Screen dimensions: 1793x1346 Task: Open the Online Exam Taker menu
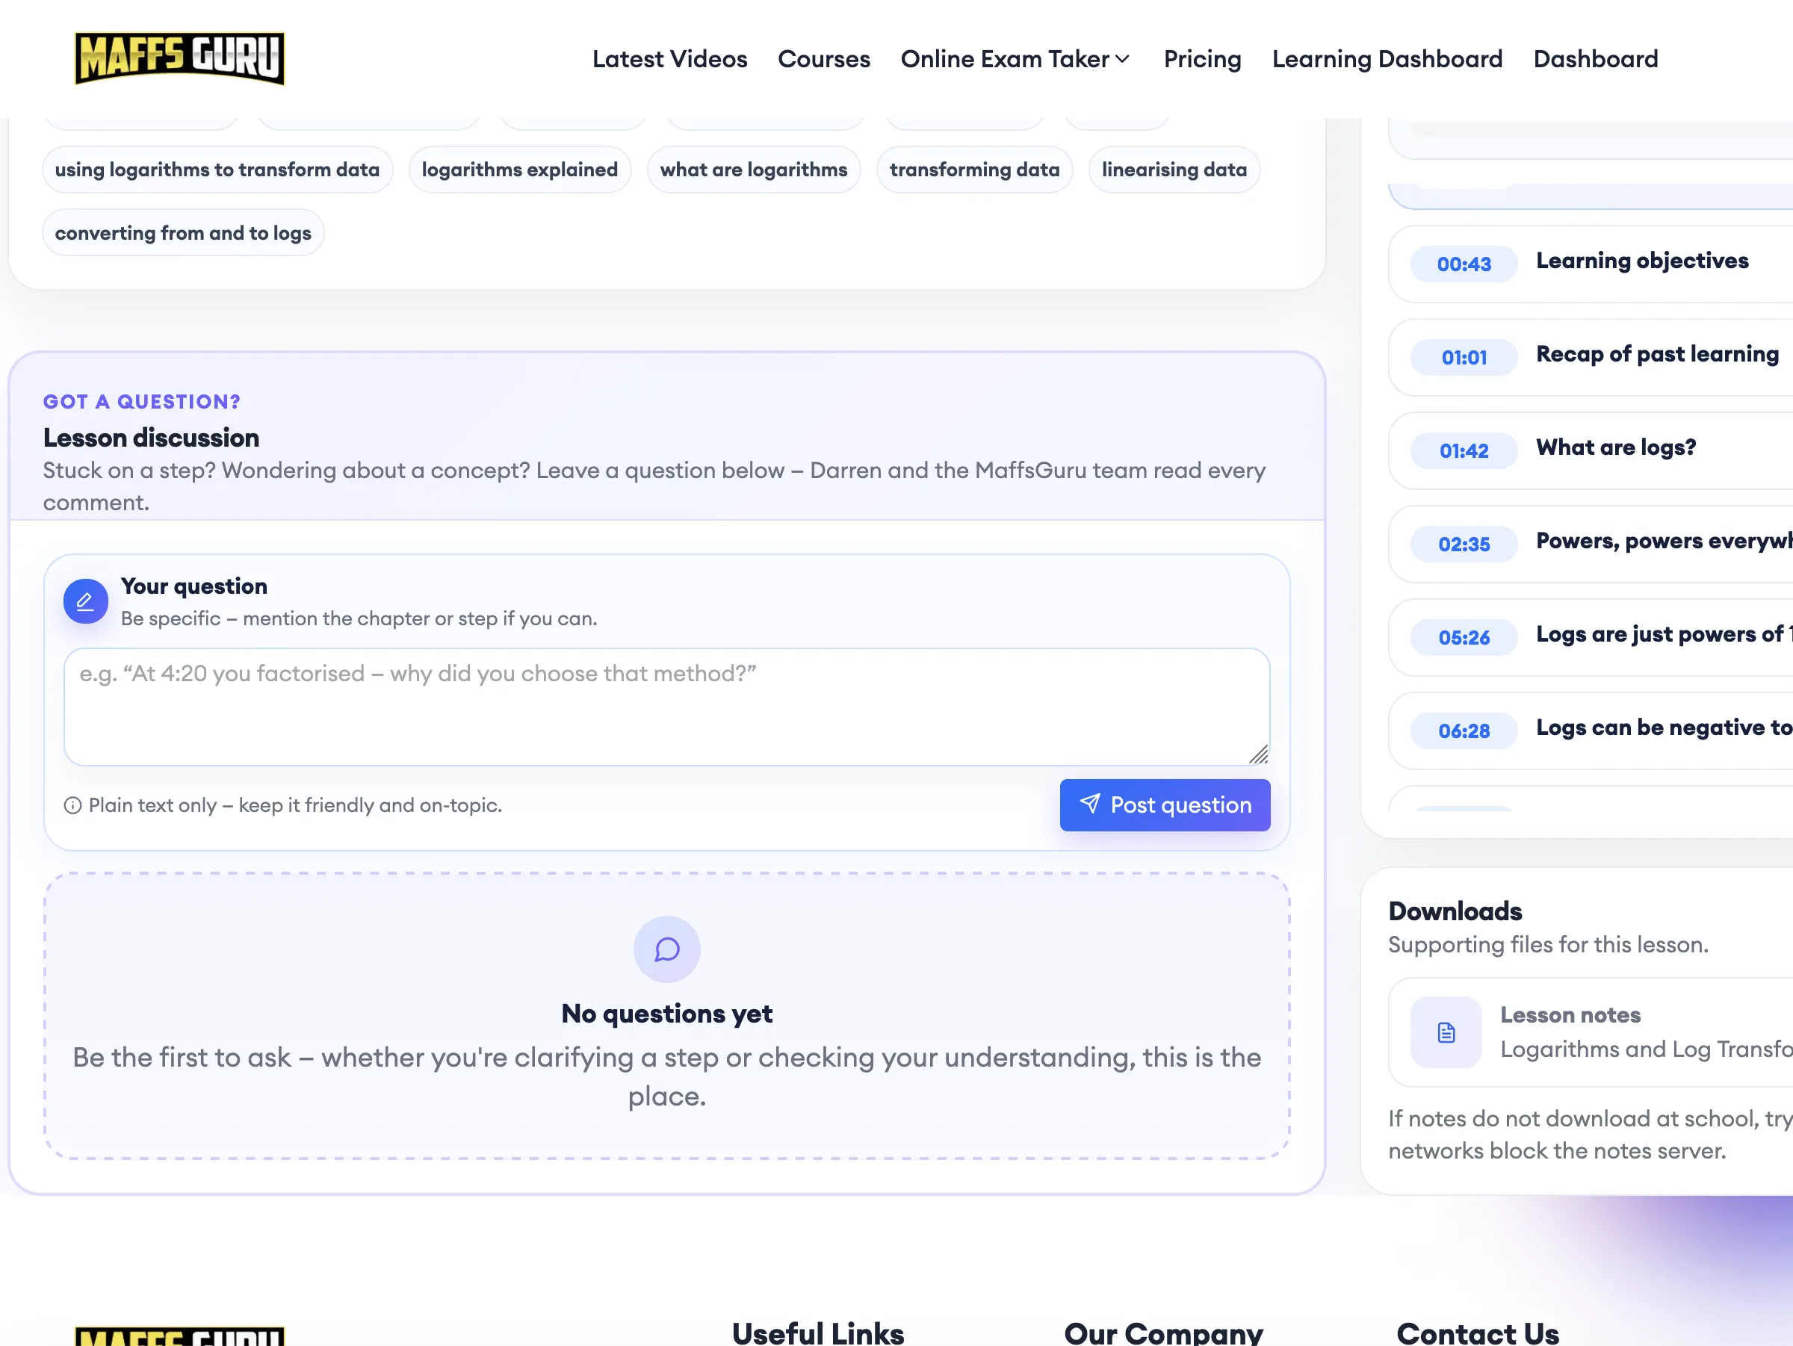(1015, 59)
